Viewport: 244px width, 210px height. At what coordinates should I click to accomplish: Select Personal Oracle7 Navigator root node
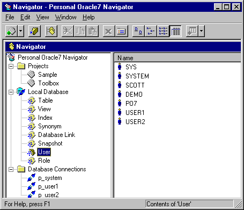pyautogui.click(x=53, y=57)
